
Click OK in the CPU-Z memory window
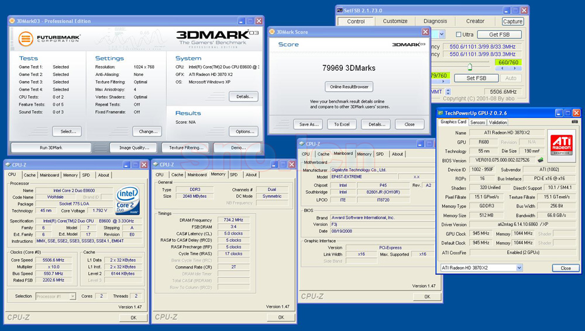pos(281,317)
